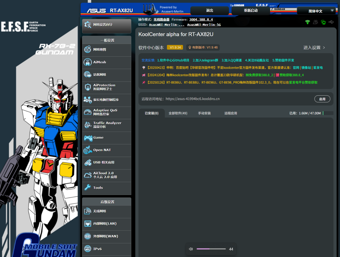Screen dimensions: 340x257
Task: Open the 远程应用 tab
Action: pyautogui.click(x=231, y=113)
